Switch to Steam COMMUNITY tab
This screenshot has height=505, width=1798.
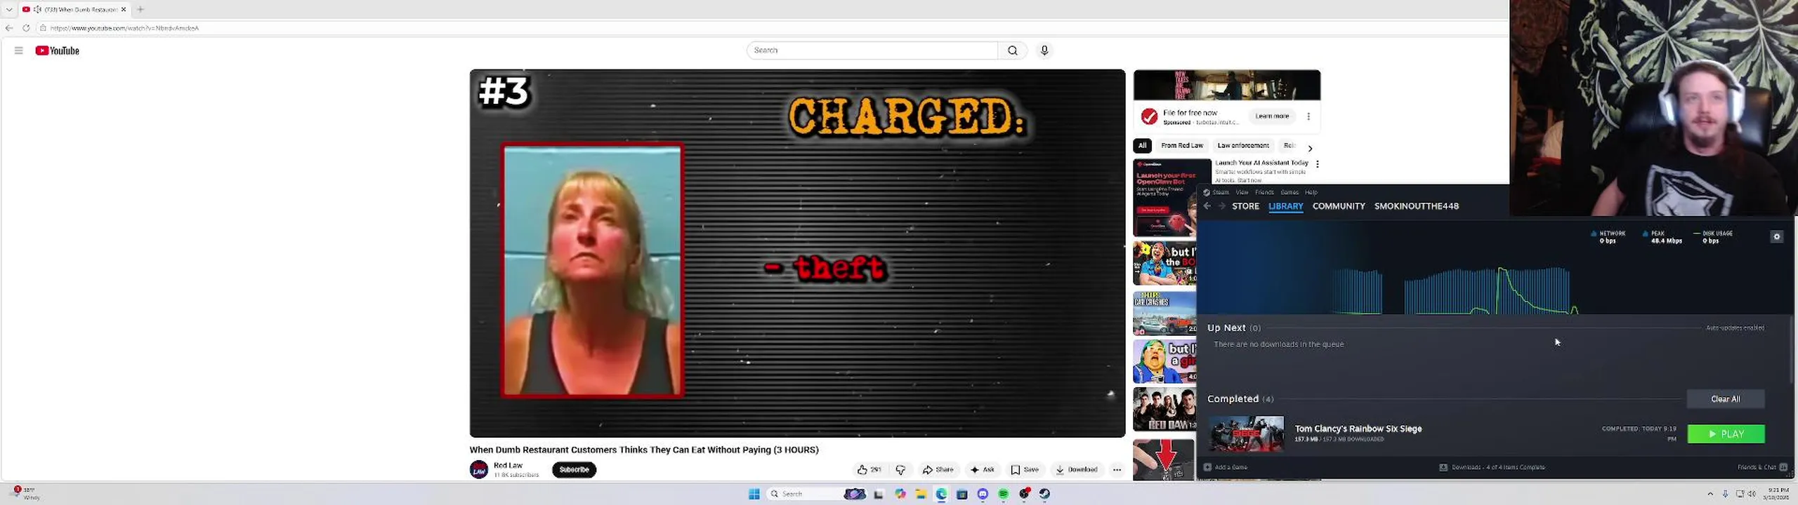point(1339,206)
